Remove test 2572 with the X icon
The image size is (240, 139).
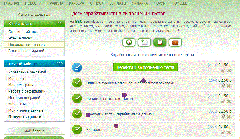coord(229,101)
